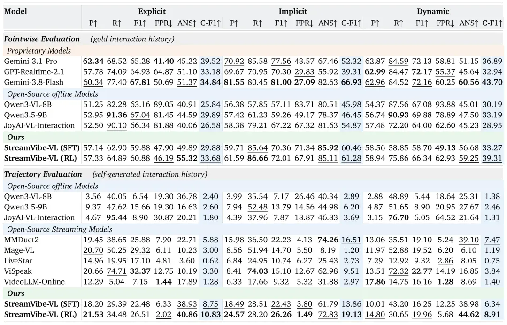
Task: Click the Model column header
Action: [x=15, y=11]
